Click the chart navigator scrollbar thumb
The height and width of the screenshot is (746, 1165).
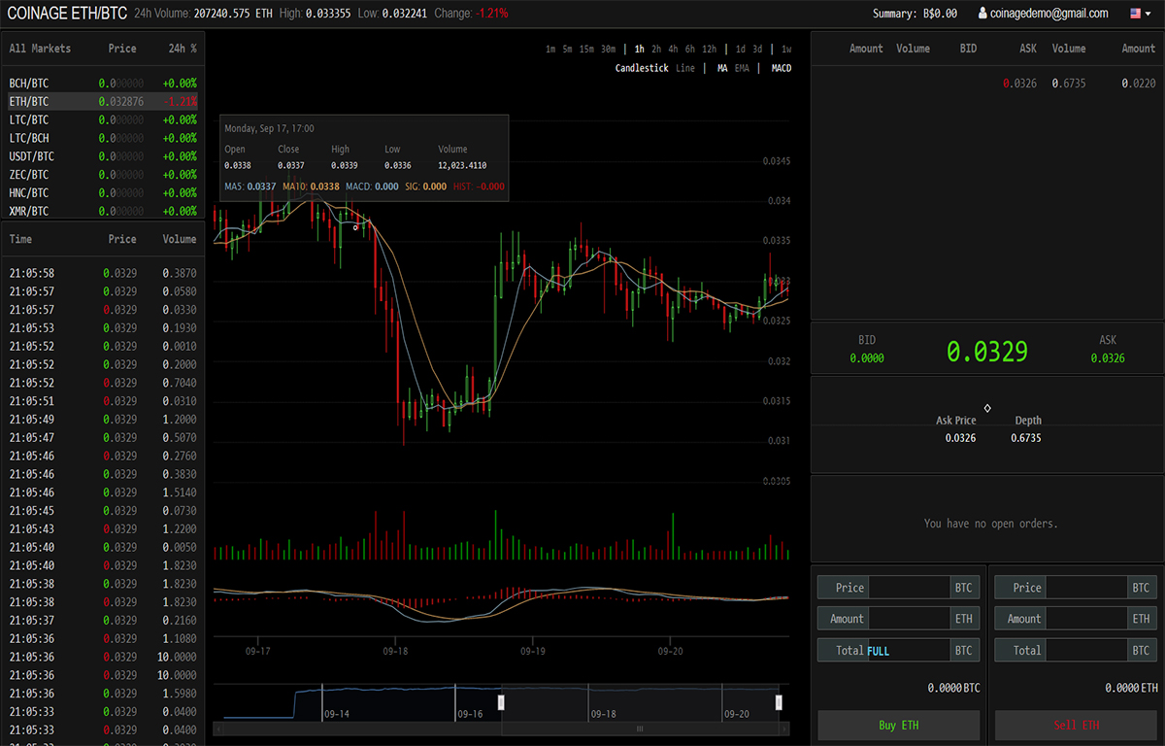point(640,729)
